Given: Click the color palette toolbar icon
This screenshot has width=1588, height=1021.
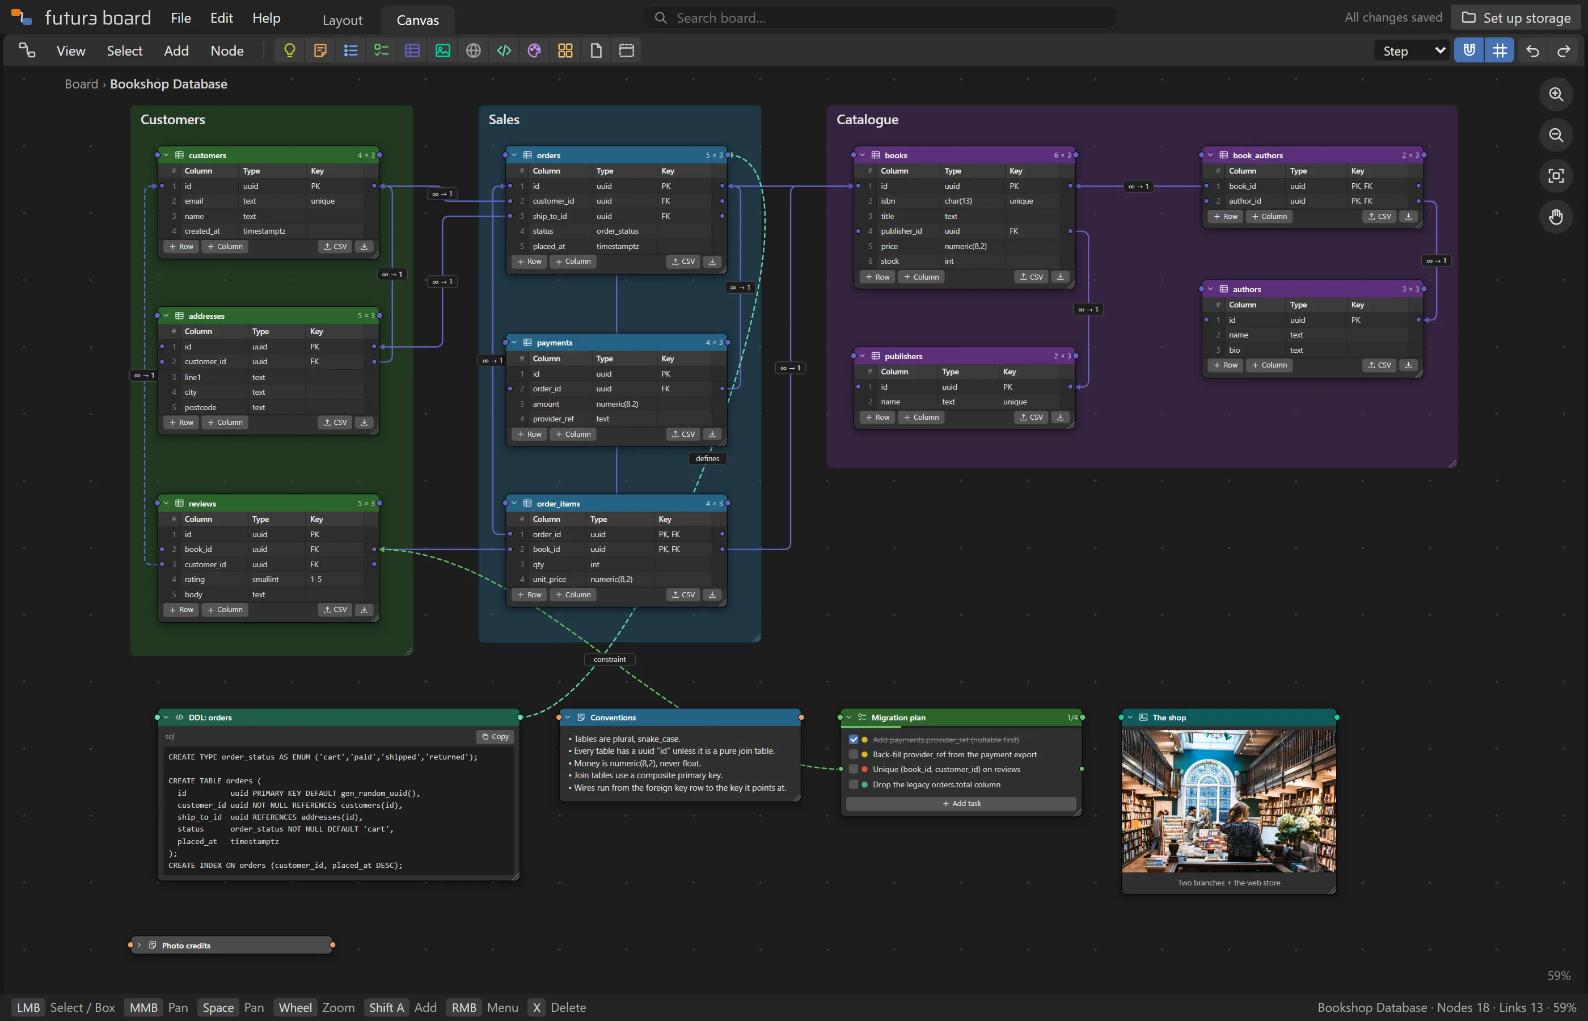Looking at the screenshot, I should [534, 50].
